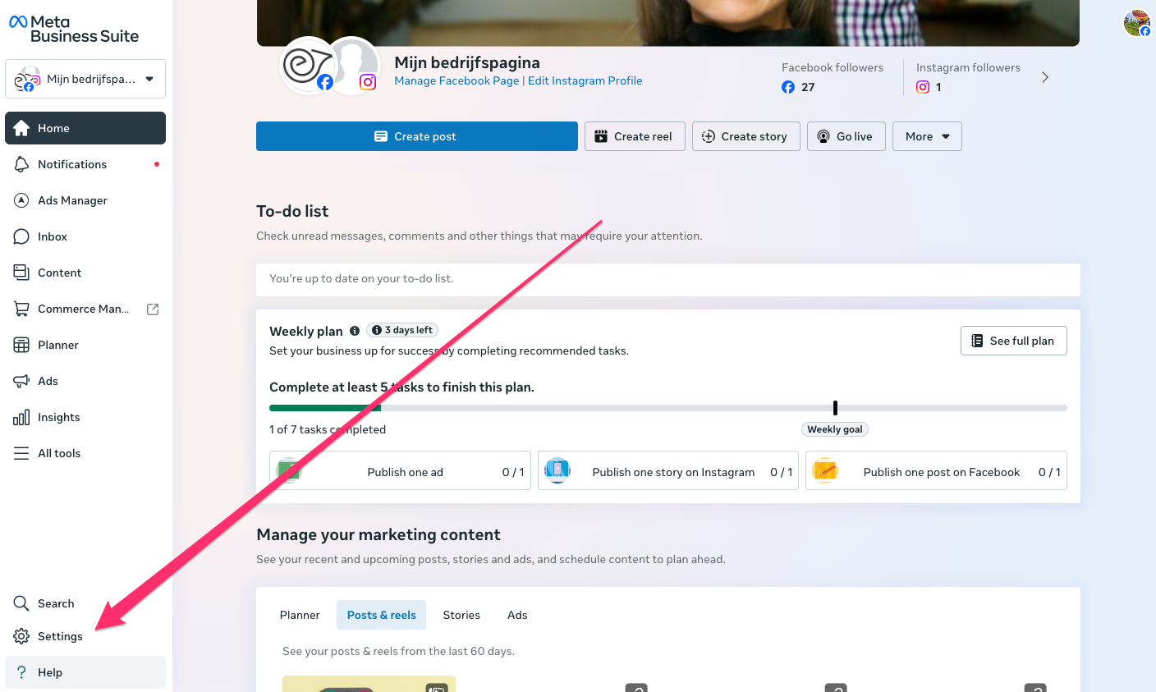Screen dimensions: 1156x692
Task: Click the Instagram followers label
Action: tap(968, 67)
